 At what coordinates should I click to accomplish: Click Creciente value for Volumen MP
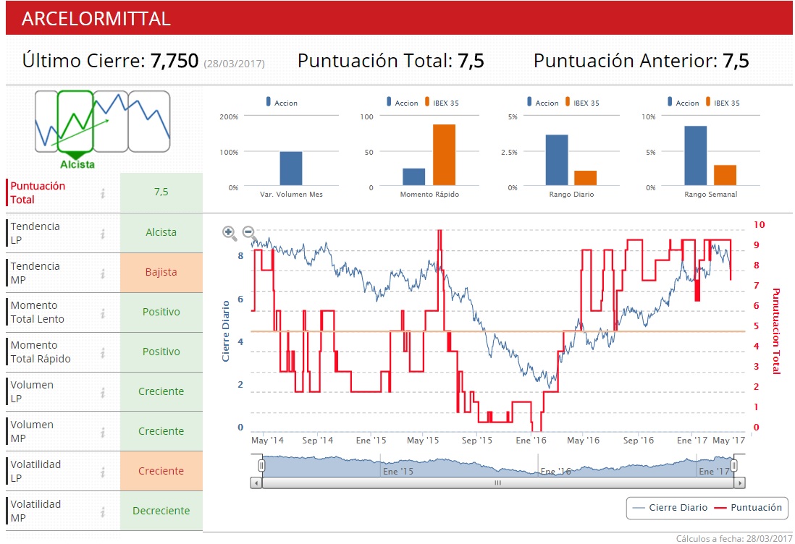(161, 431)
